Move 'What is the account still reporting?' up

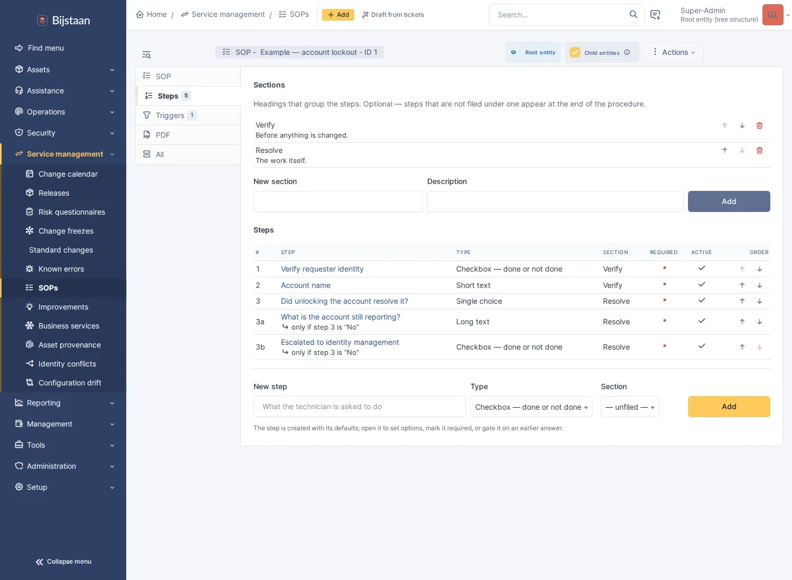pyautogui.click(x=742, y=322)
